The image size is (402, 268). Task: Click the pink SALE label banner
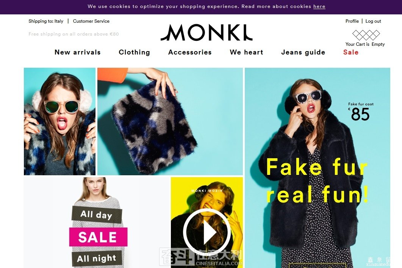(98, 237)
